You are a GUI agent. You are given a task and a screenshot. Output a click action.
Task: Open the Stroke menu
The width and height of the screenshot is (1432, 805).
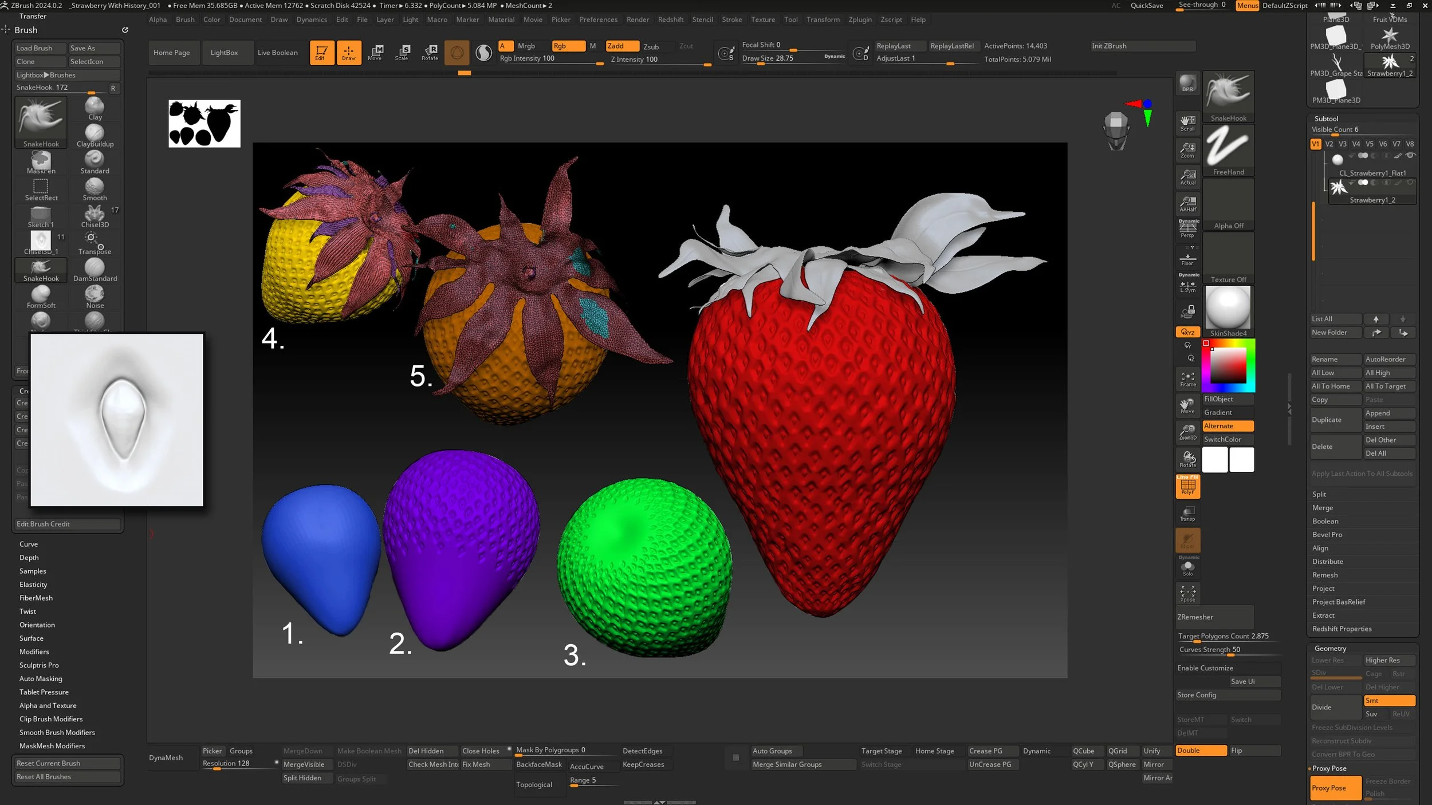click(x=731, y=19)
